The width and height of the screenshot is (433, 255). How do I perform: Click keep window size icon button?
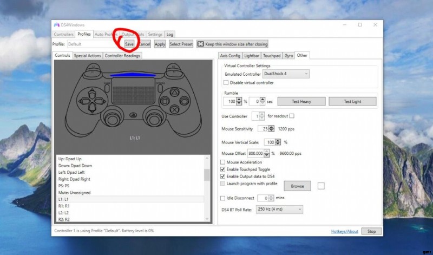click(200, 44)
